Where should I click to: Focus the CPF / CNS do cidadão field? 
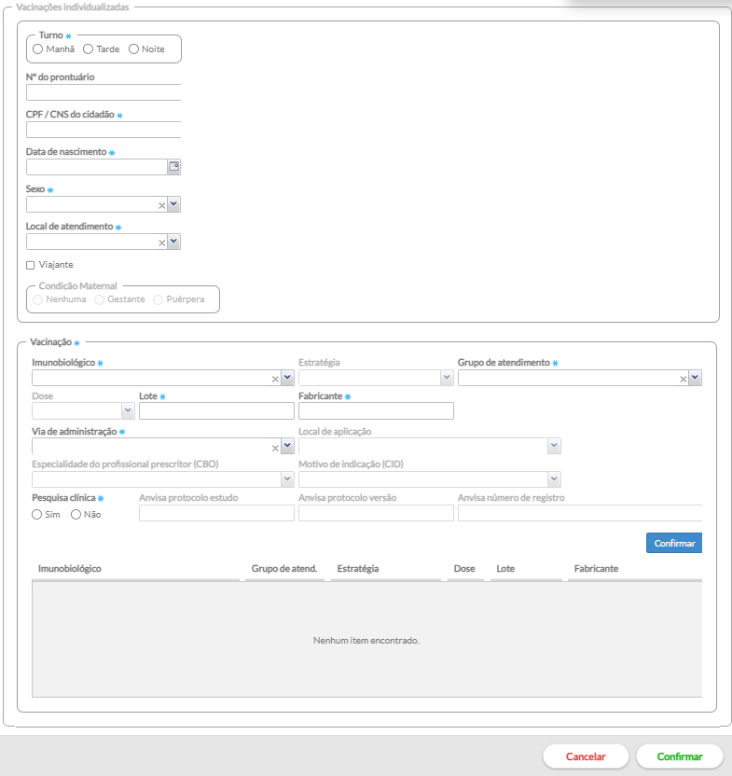tap(103, 130)
